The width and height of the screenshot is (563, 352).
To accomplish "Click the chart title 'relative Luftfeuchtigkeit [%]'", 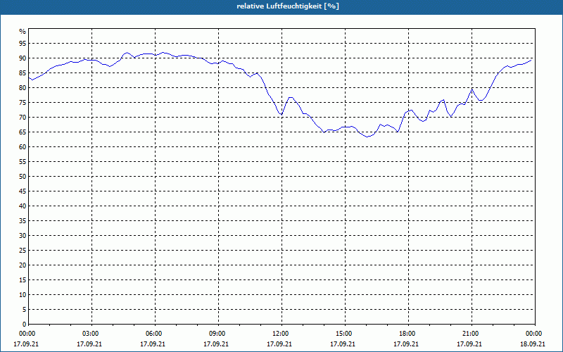I will (x=288, y=6).
